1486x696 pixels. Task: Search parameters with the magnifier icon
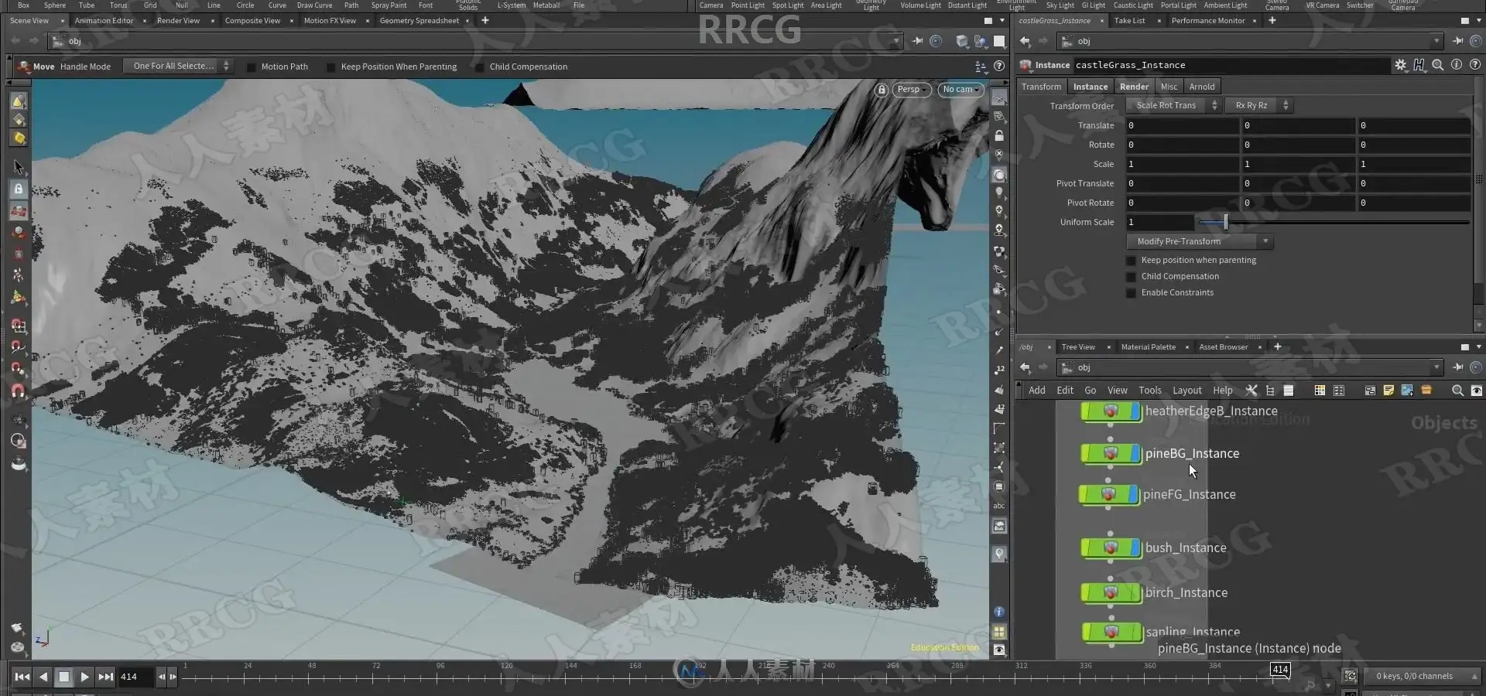1438,65
